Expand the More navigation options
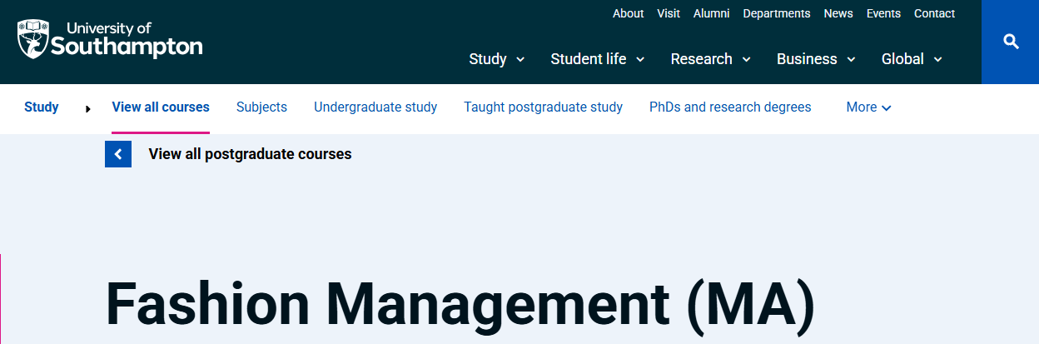 click(x=868, y=107)
